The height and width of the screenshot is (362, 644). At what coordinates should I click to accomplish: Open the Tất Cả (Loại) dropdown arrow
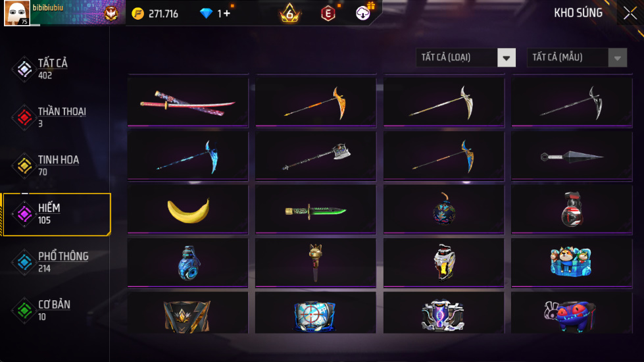[507, 57]
